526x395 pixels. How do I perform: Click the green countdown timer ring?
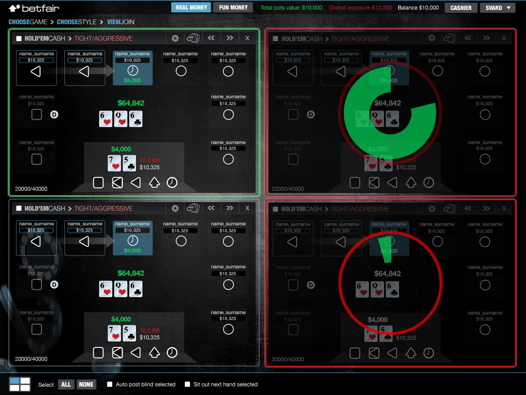click(x=390, y=113)
